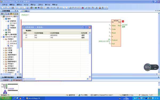Click the save disk toolbar icon

pos(13,8)
